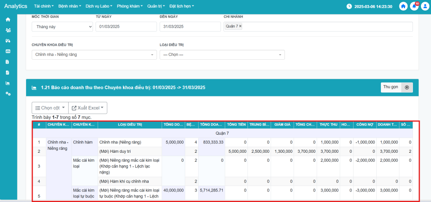Image resolution: width=431 pixels, height=202 pixels.
Task: Open the Chọn cột column picker
Action: click(x=49, y=108)
